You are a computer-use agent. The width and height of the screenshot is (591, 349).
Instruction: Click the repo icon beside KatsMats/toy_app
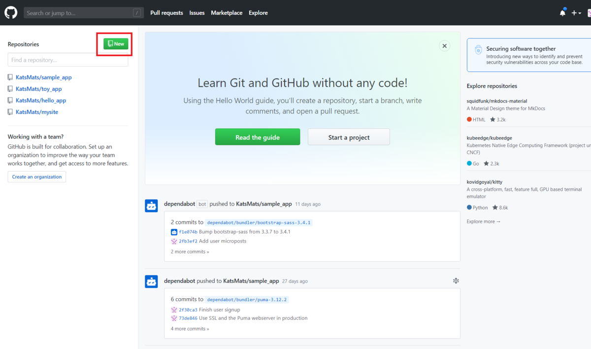coord(10,89)
